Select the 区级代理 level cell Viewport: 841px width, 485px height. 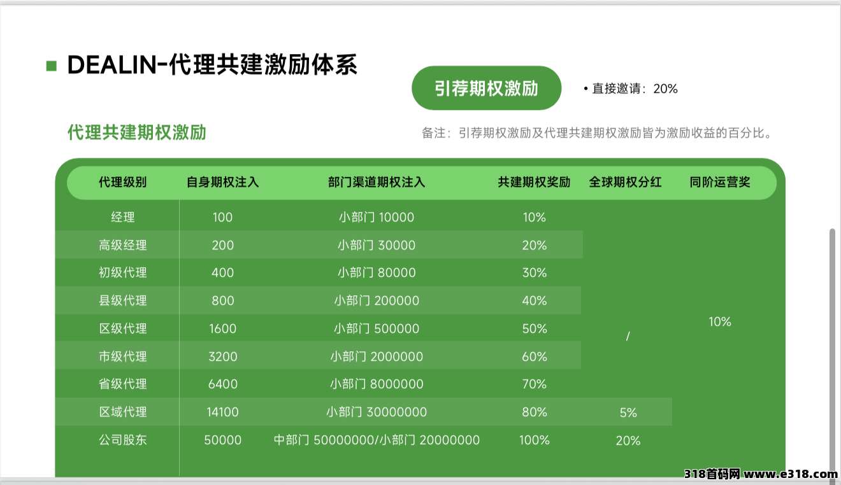tap(122, 328)
